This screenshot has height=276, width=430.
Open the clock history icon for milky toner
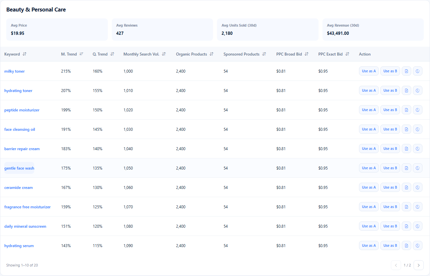pyautogui.click(x=418, y=71)
